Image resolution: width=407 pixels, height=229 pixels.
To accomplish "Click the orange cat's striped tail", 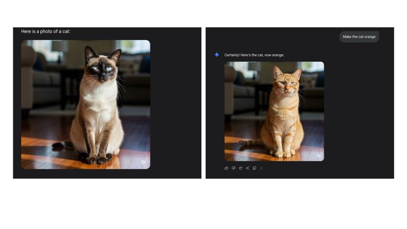I will [x=250, y=143].
